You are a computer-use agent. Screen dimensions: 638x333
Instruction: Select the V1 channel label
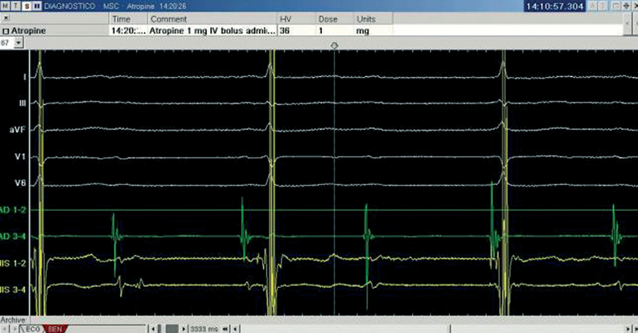coord(19,157)
